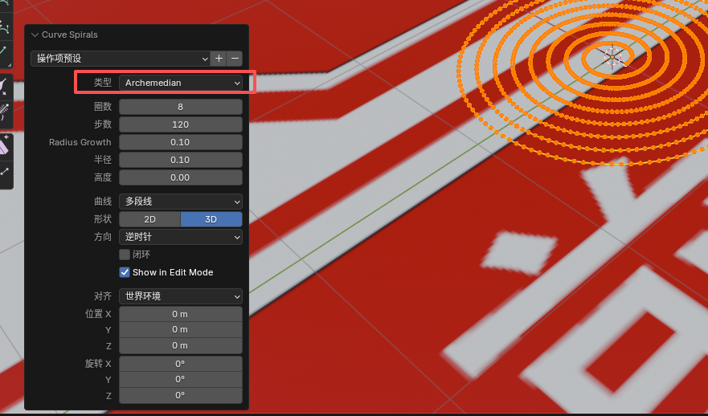Remove operator preset with minus button
Viewport: 708px width, 416px height.
pos(235,59)
